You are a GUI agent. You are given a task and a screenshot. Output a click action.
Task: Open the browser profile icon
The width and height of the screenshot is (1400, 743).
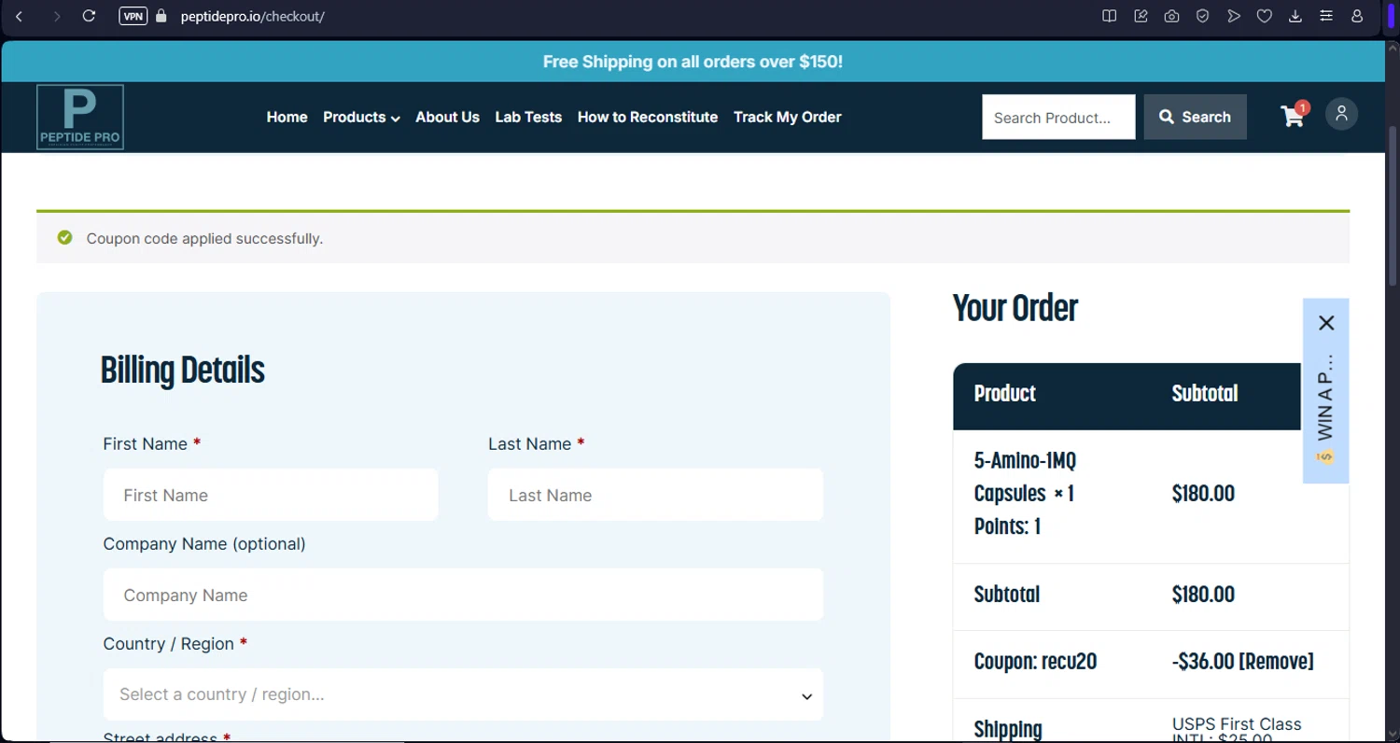1357,16
